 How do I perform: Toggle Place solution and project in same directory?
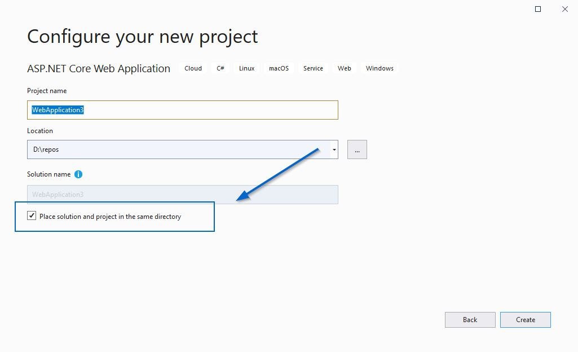(32, 215)
